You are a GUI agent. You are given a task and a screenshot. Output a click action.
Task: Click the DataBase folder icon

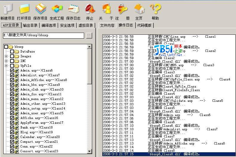coord(17,51)
